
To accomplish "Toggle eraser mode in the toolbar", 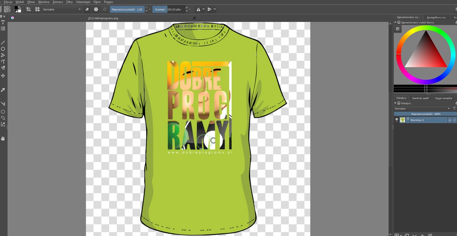I will point(87,9).
